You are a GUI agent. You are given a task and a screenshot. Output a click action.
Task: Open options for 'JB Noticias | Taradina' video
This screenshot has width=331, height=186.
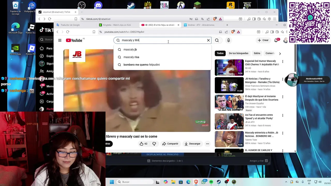283,79
